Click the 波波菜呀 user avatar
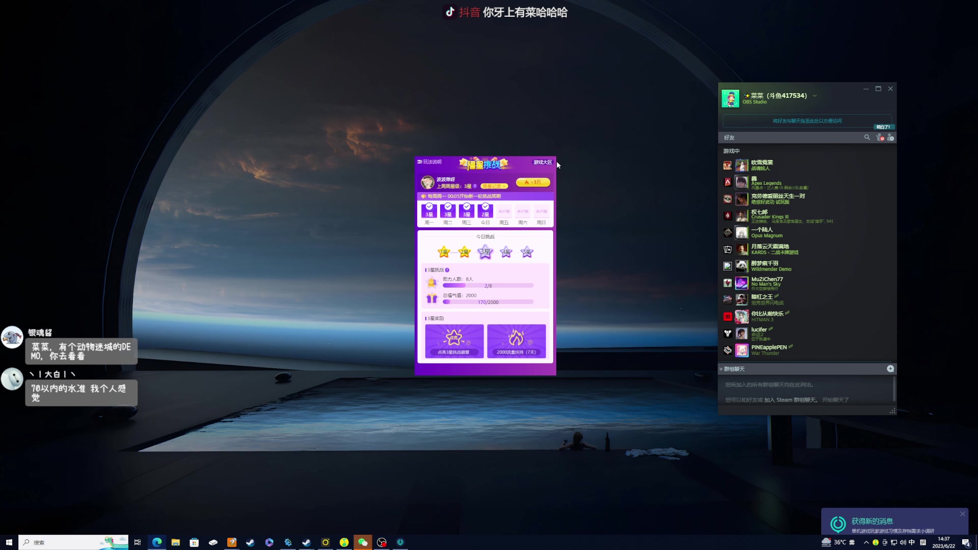This screenshot has height=550, width=978. coord(427,182)
